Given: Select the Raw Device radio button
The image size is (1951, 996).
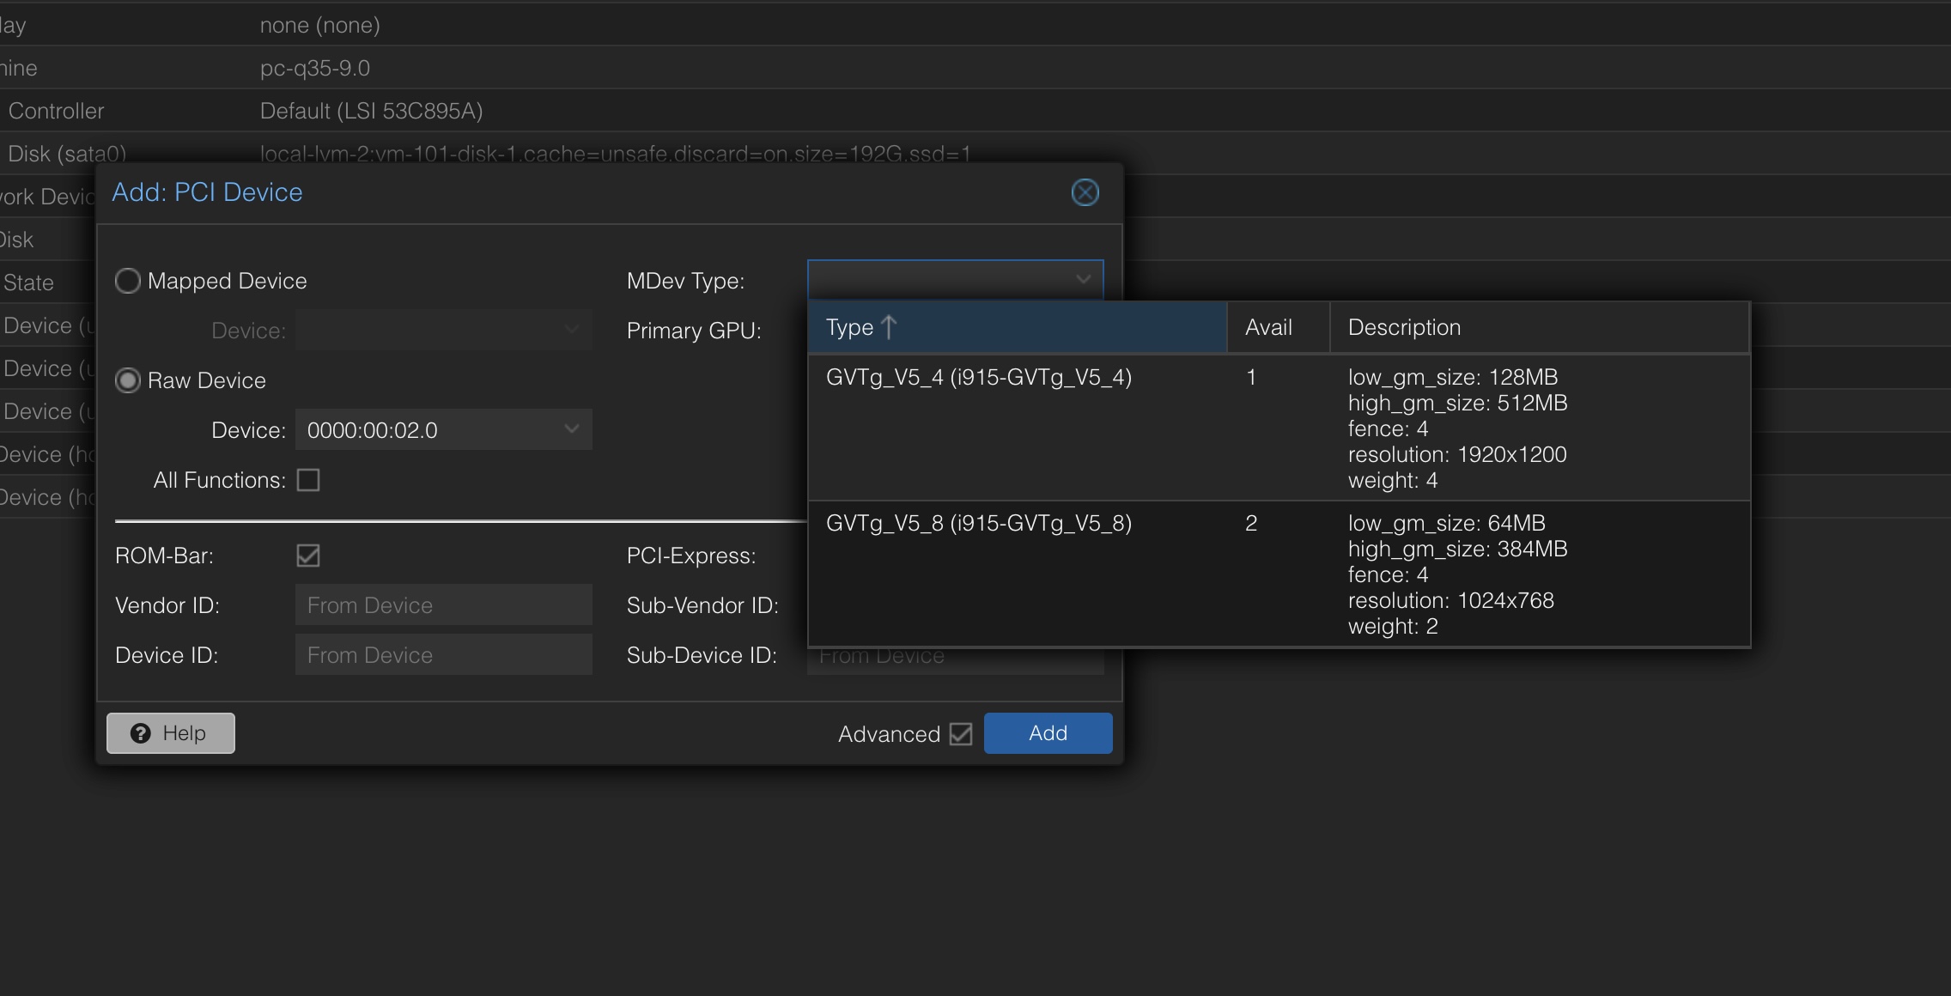Looking at the screenshot, I should coord(128,380).
